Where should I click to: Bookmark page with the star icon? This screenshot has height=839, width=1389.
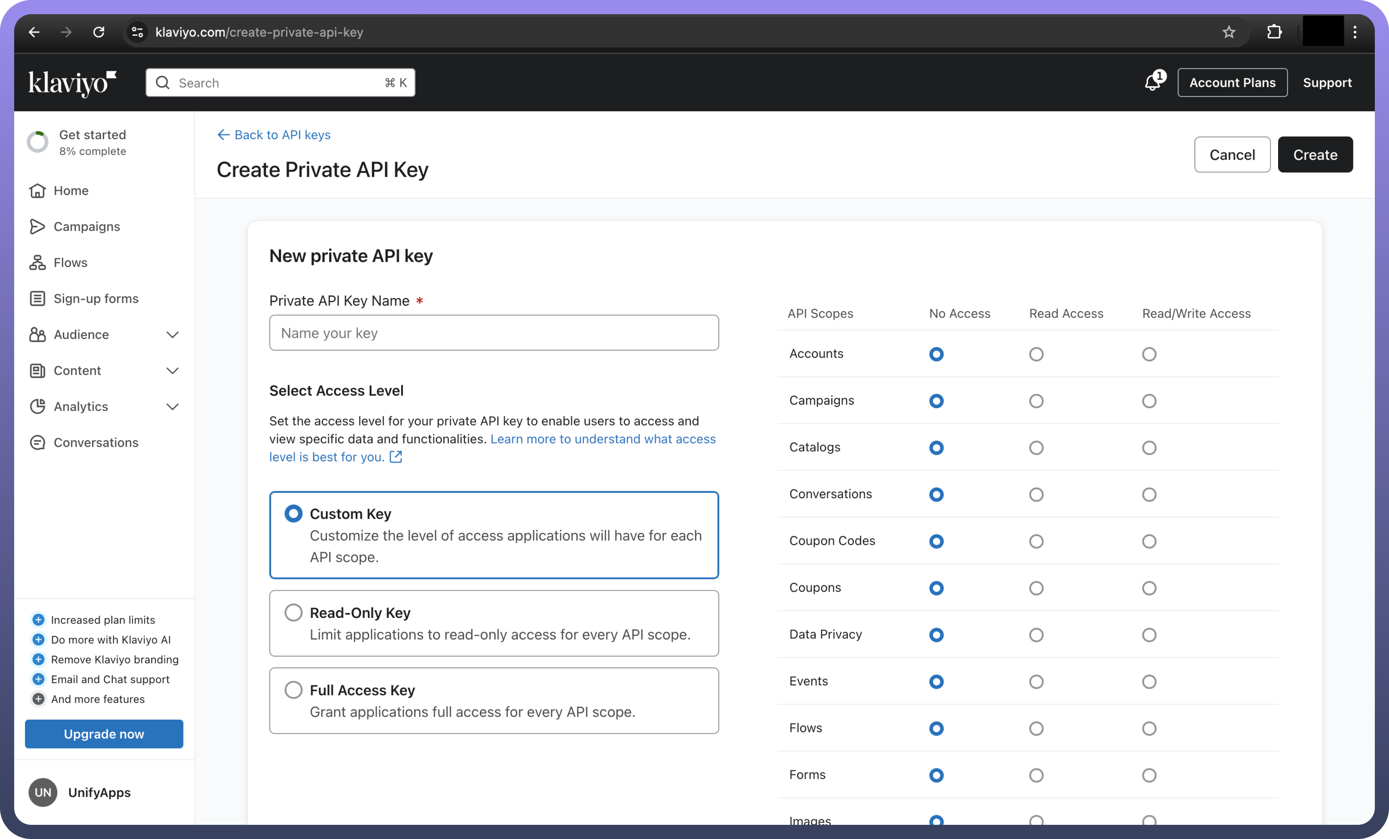(1229, 32)
